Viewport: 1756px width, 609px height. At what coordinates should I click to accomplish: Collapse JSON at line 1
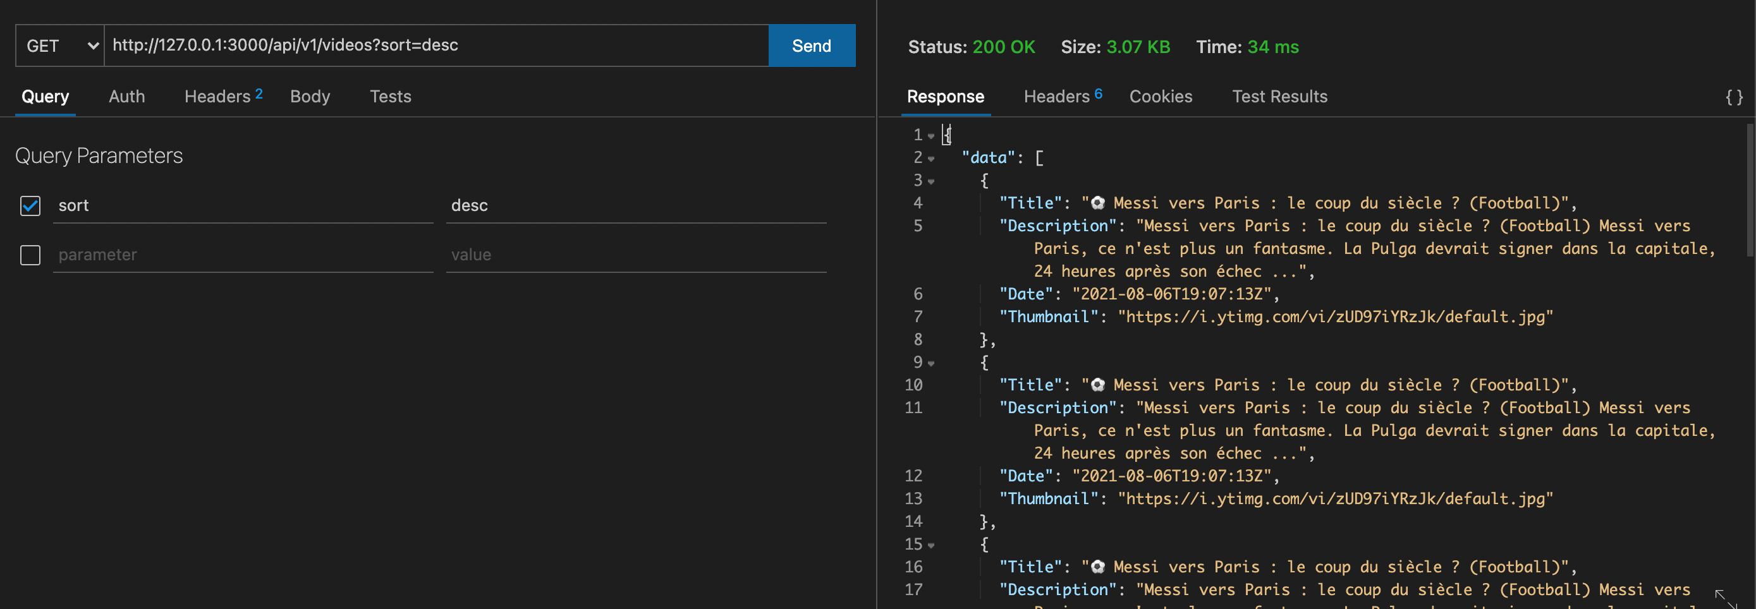[x=931, y=136]
